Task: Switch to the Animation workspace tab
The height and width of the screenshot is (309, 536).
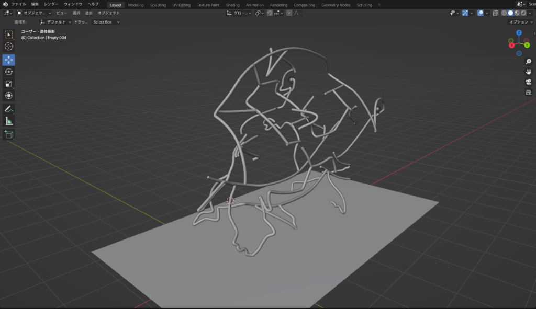Action: (255, 5)
